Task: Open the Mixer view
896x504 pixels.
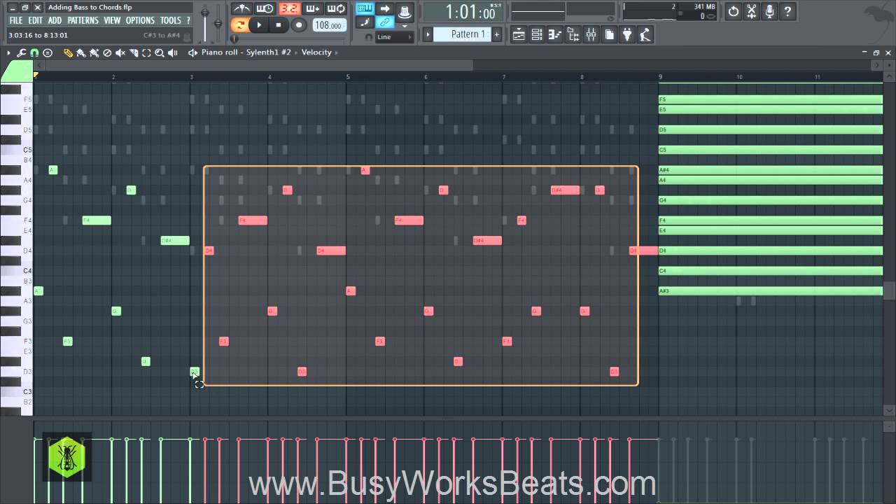Action: 591,35
